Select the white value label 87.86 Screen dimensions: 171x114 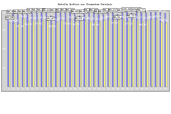tap(62, 18)
